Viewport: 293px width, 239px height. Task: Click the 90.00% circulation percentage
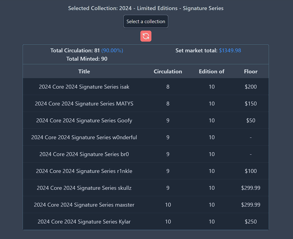point(112,51)
